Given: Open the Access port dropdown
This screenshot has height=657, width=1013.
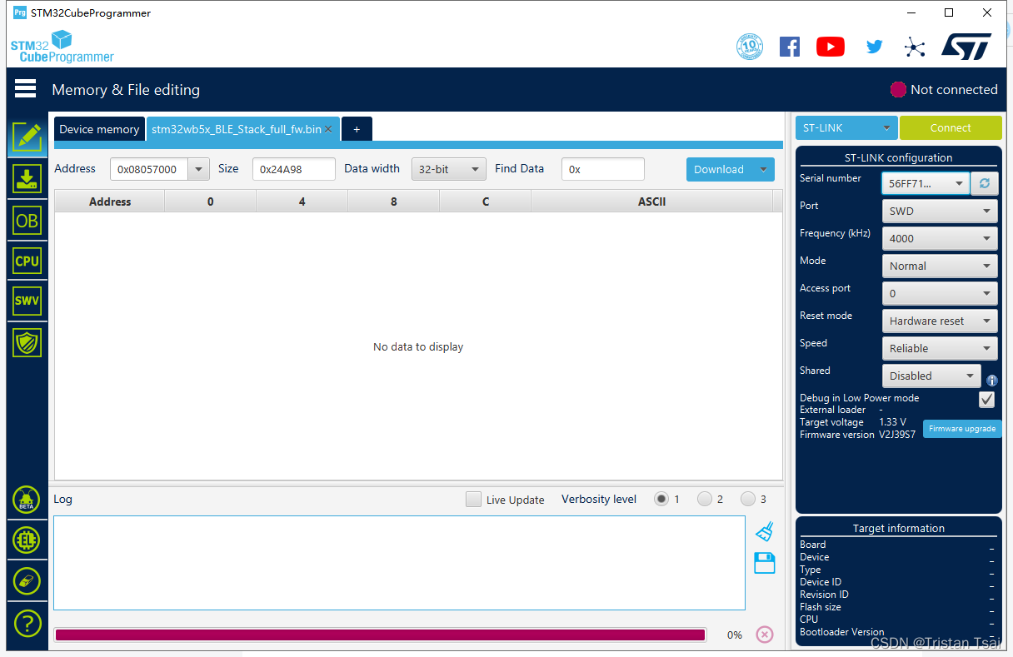Looking at the screenshot, I should pos(940,293).
